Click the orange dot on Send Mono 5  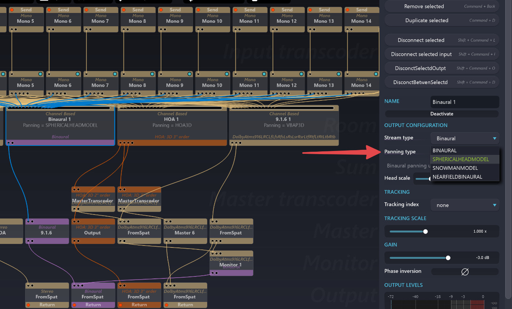(x=12, y=9)
